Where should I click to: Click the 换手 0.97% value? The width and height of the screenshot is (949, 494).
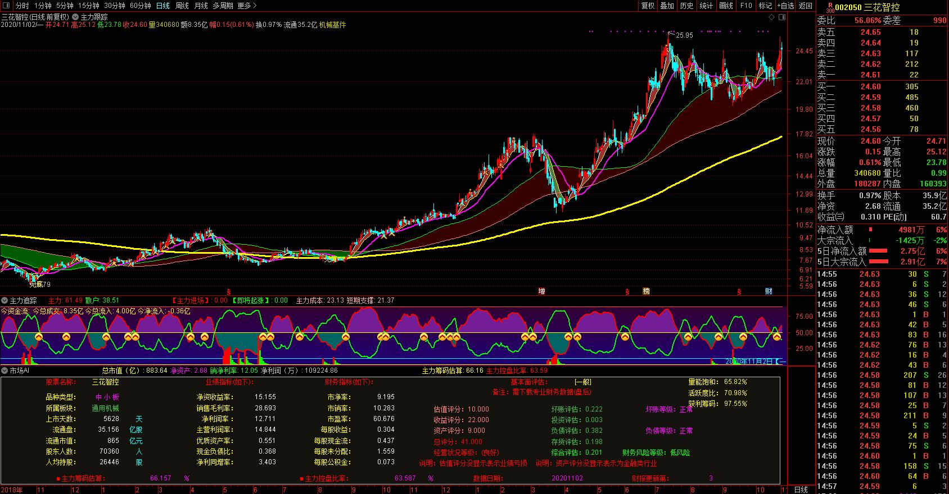[x=870, y=195]
